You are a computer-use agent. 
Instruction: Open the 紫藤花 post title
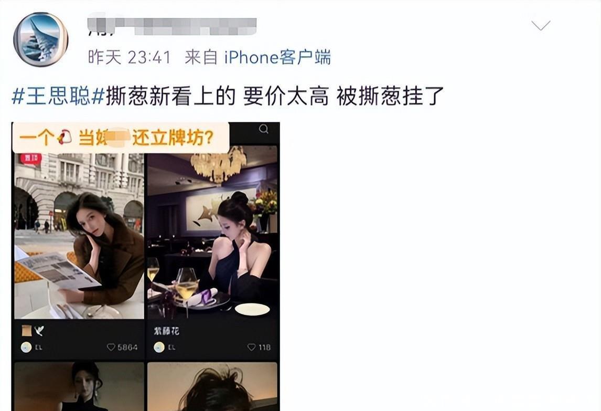tap(166, 331)
